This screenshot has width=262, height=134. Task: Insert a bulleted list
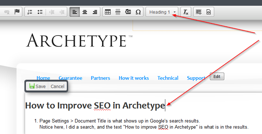[x=40, y=12]
